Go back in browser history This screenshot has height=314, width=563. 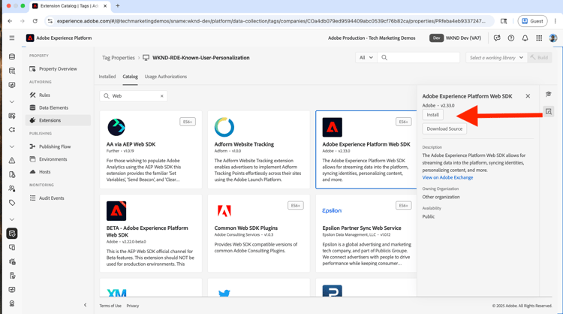[10, 21]
